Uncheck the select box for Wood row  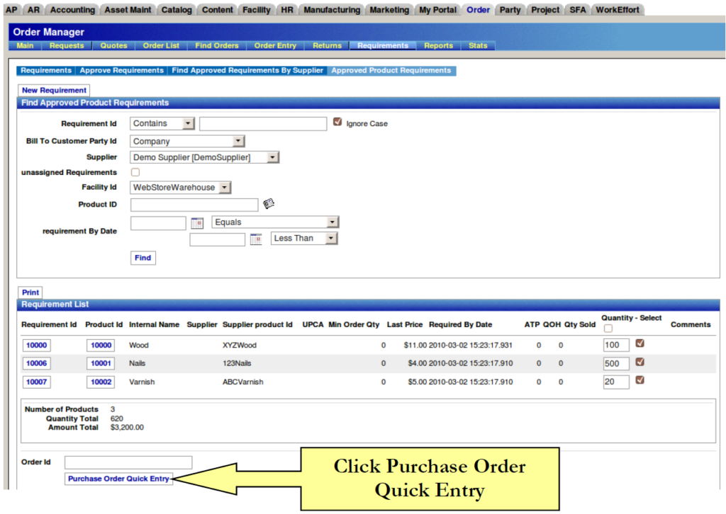point(640,343)
